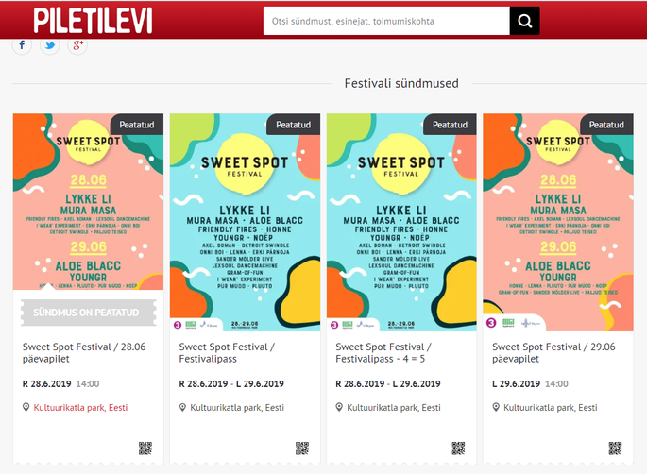Viewport: 647px width, 474px height.
Task: Open the Festivalipass poster thumbnail
Action: pyautogui.click(x=245, y=222)
